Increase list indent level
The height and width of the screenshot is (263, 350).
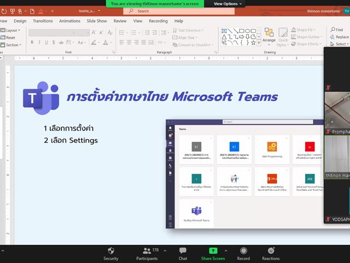click(155, 33)
